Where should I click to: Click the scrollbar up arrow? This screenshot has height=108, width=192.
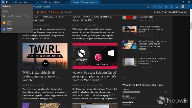click(191, 11)
